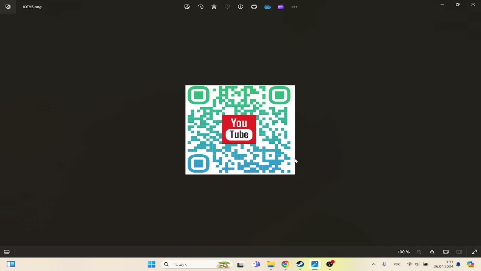The height and width of the screenshot is (271, 481).
Task: Launch Copilot from the taskbar corner
Action: coord(470,264)
